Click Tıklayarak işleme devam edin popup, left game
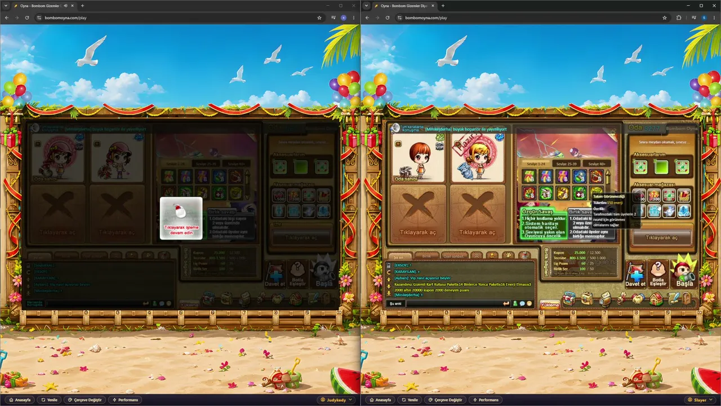Viewport: 721px width, 406px height. [x=181, y=218]
